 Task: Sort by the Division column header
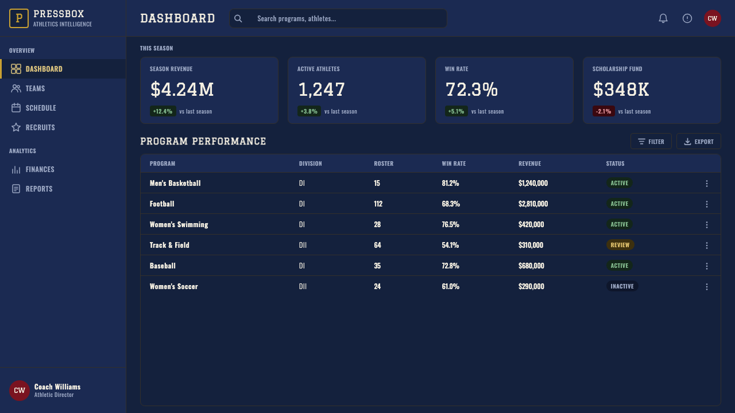point(311,163)
